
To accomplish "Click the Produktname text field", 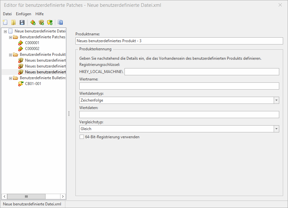I will coord(179,41).
